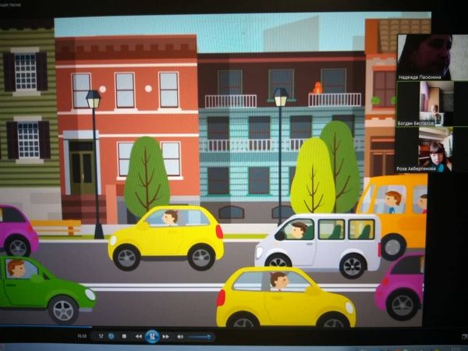Toggle shuffle mode in the player bar
Viewport: 468px width, 351px height.
point(100,336)
